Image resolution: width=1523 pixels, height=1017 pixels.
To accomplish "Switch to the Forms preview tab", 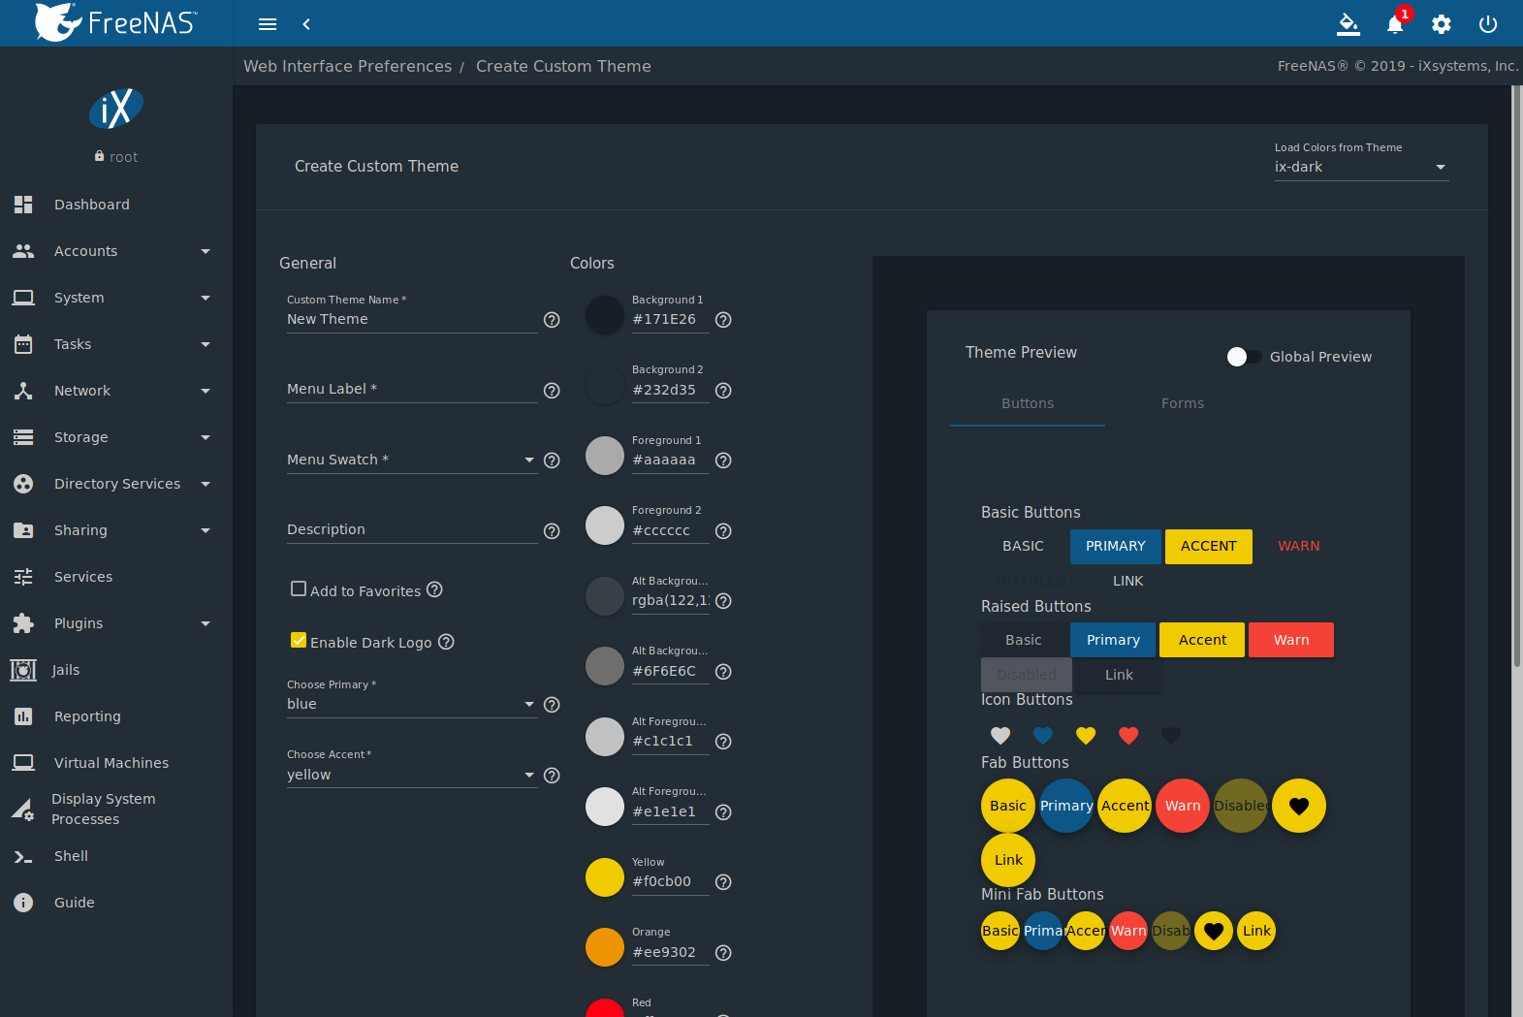I will coord(1183,403).
